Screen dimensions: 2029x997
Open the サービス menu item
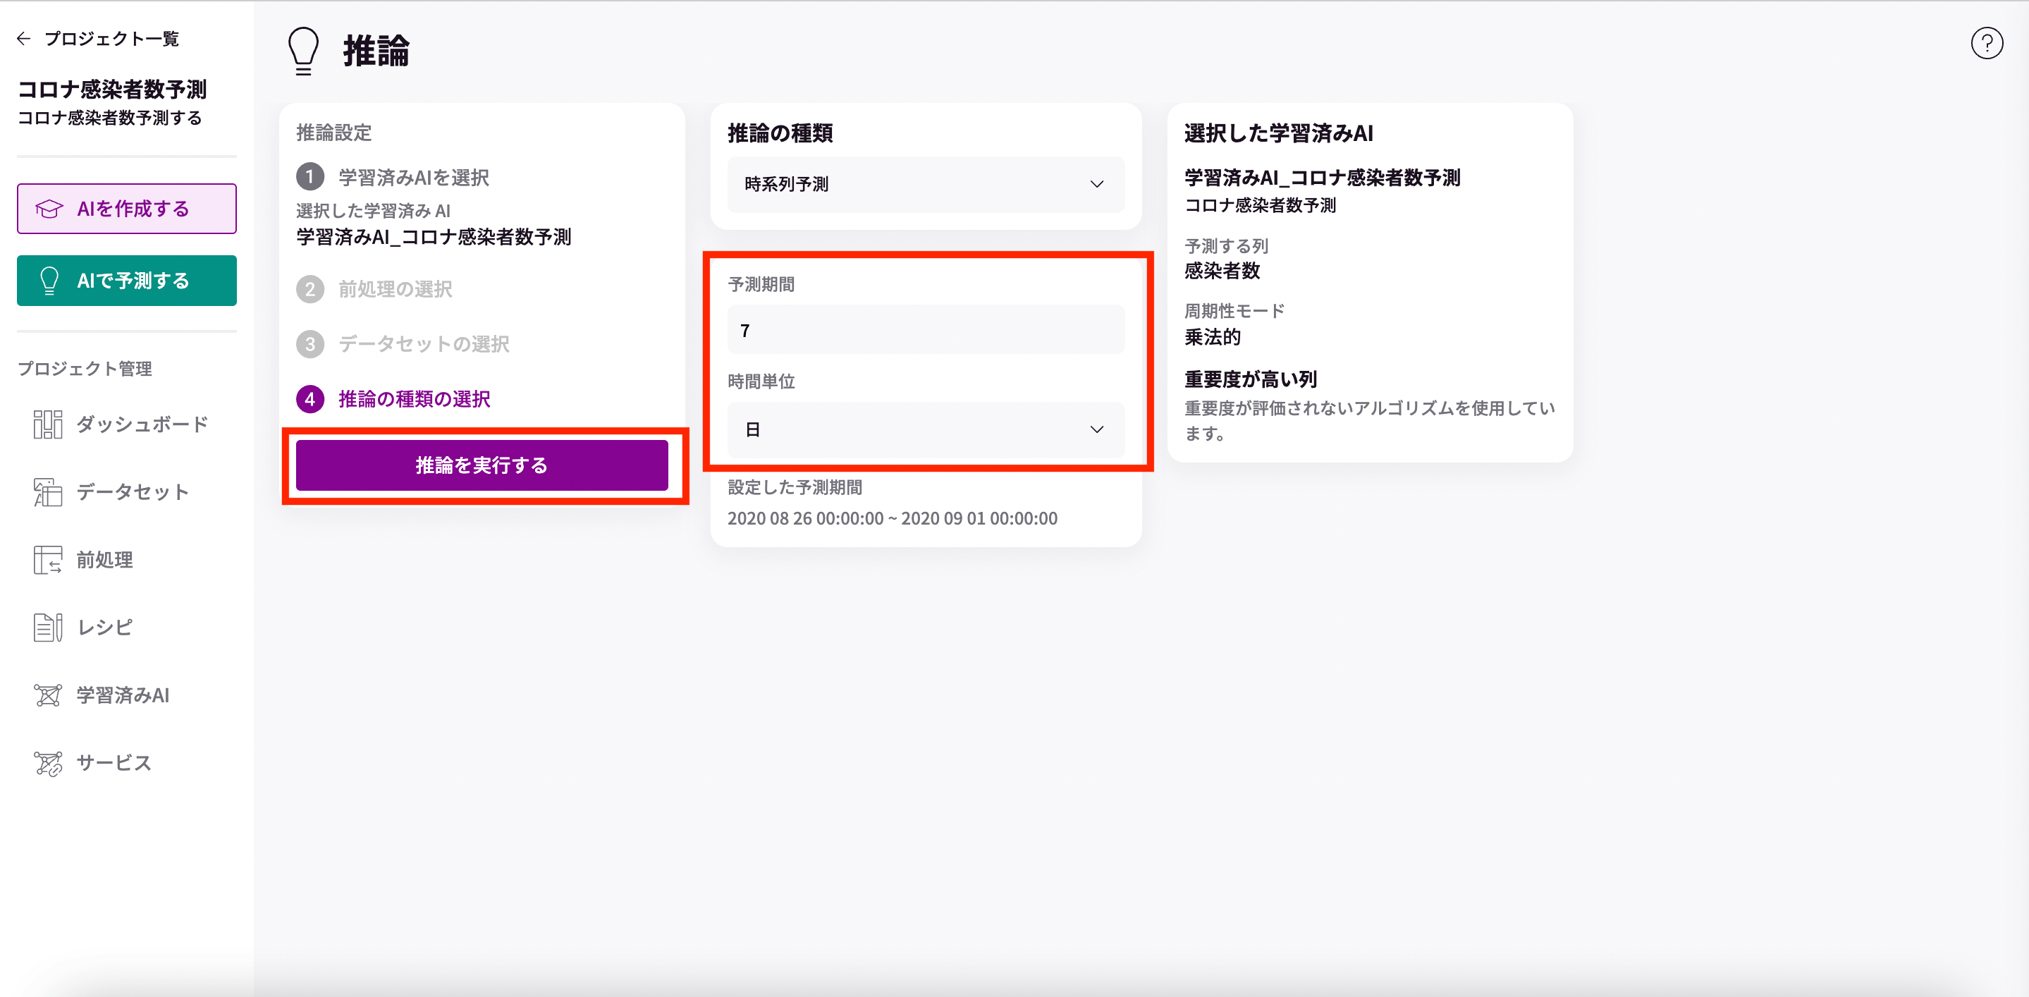click(x=114, y=763)
